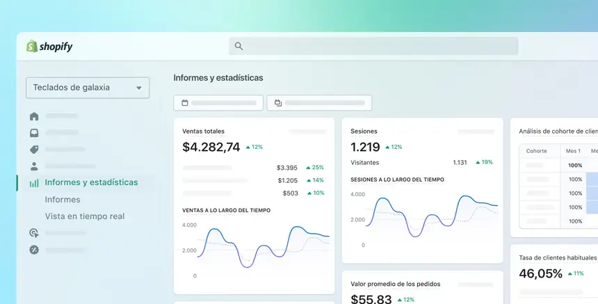This screenshot has height=304, width=598.
Task: Open the Discounts percent badge icon
Action: (x=34, y=250)
